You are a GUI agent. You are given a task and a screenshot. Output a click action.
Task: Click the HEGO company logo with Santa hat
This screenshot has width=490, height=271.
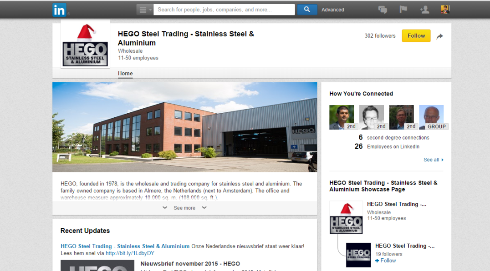(85, 45)
